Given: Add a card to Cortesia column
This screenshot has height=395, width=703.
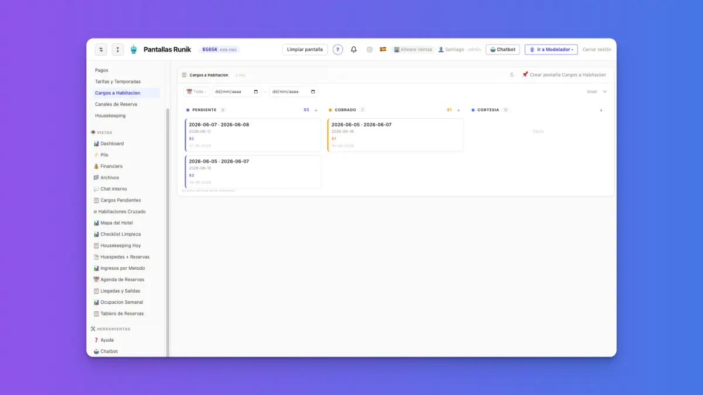Looking at the screenshot, I should point(601,110).
